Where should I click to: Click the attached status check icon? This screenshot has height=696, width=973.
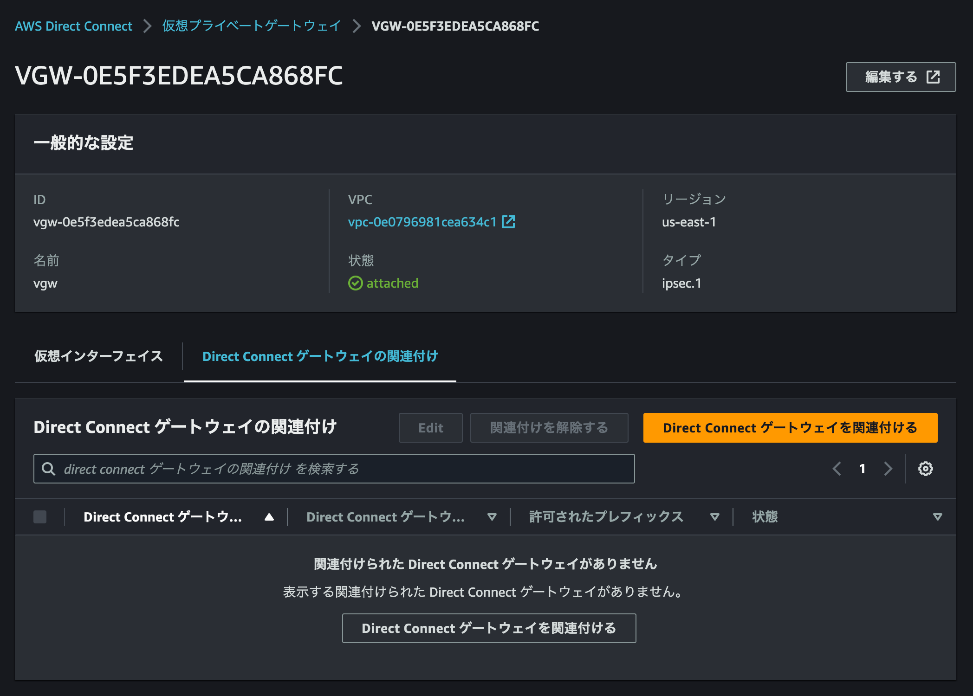pyautogui.click(x=356, y=283)
